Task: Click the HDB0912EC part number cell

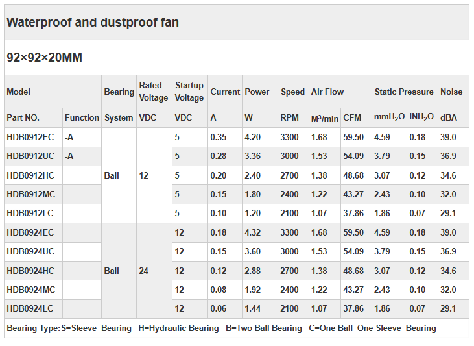Action: coord(30,137)
